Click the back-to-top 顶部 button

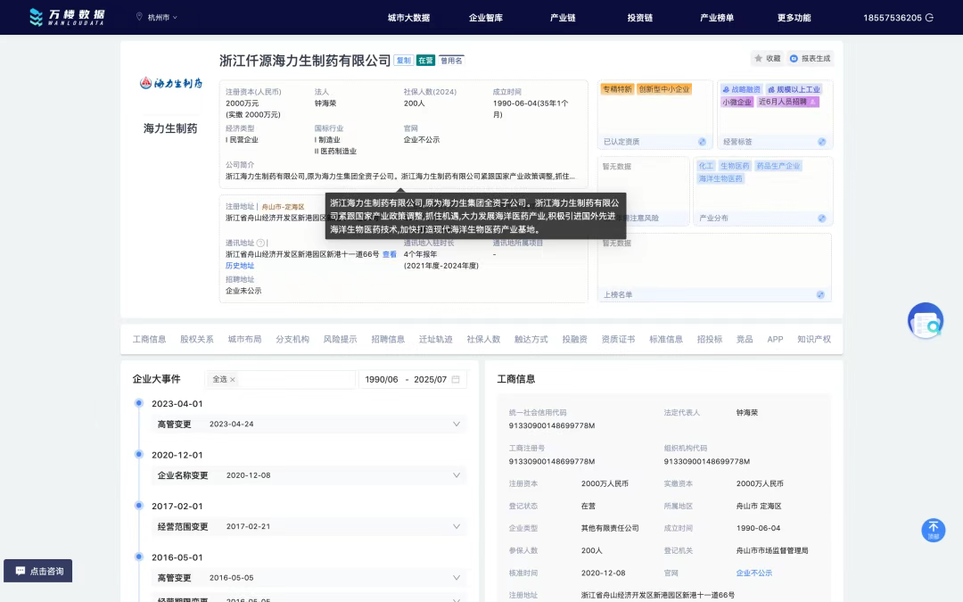coord(934,530)
